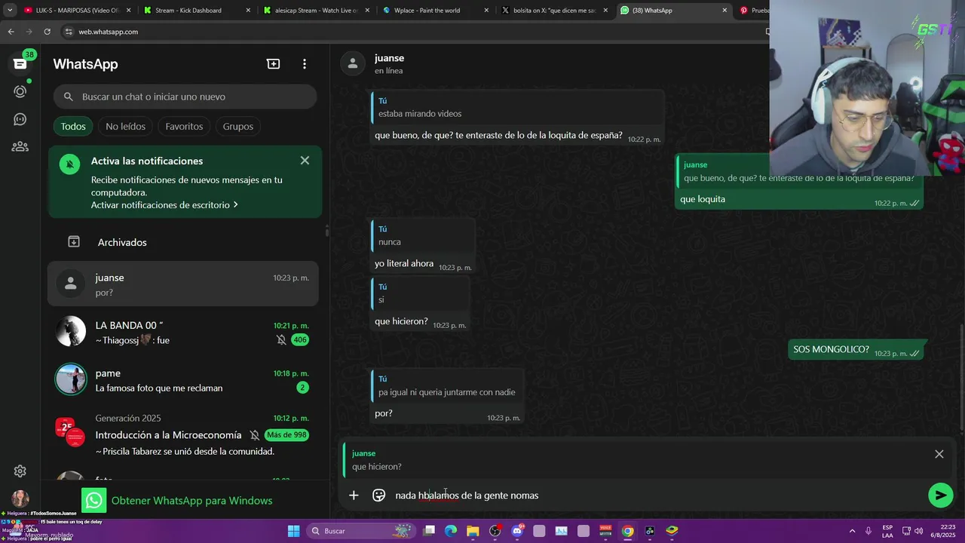Screen dimensions: 965x543
Task: Open WhatsApp settings gear icon
Action: (20, 471)
